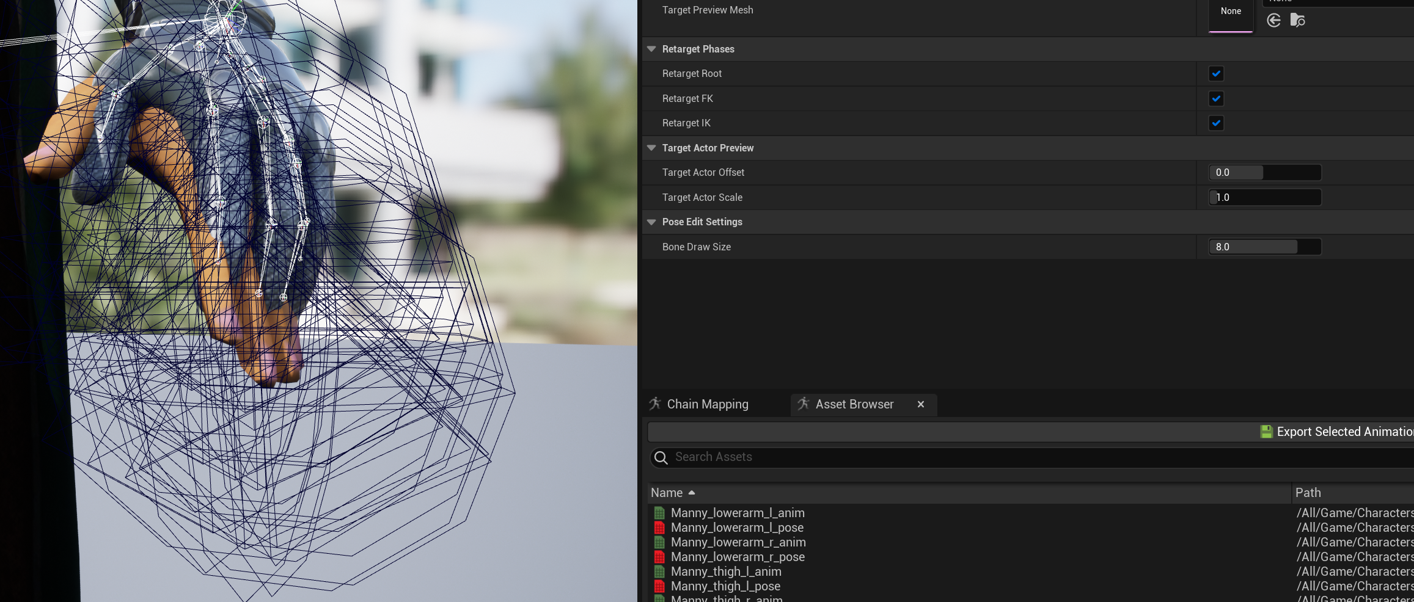Click the path cell of Manny_lowerarm_l_anim
This screenshot has height=602, width=1414.
pos(1355,513)
